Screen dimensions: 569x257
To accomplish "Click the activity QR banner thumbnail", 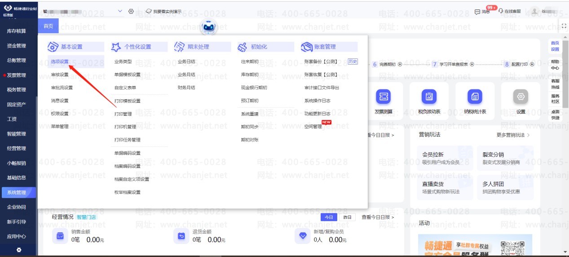I will [x=475, y=245].
